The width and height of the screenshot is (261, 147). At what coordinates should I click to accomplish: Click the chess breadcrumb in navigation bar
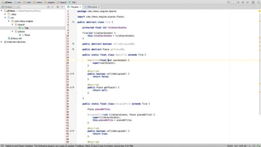[38, 2]
